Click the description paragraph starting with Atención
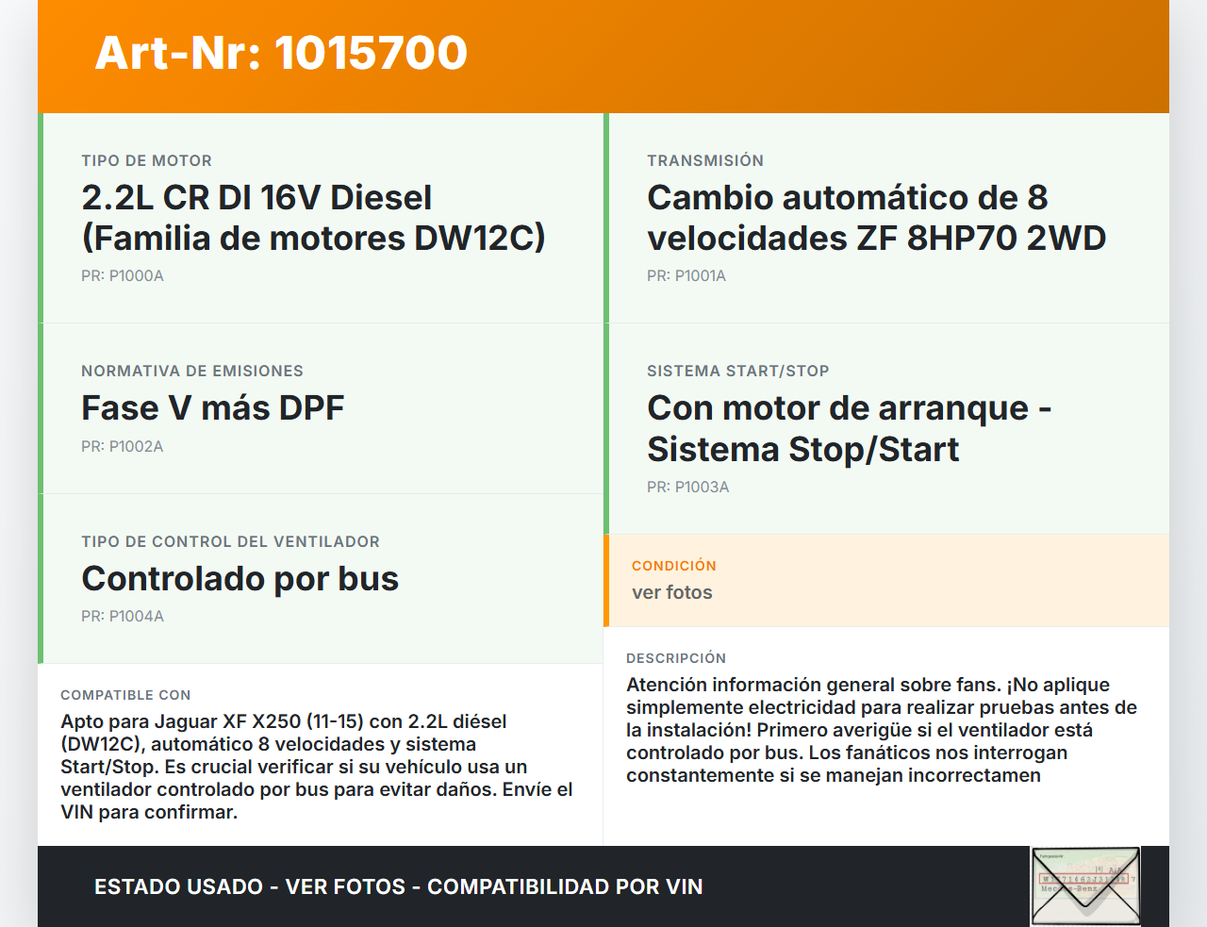The height and width of the screenshot is (927, 1207). [x=882, y=730]
